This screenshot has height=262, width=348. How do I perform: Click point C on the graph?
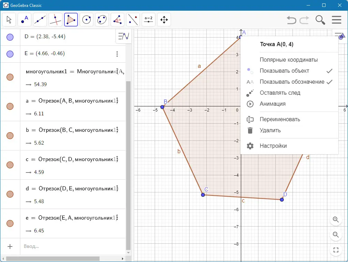click(203, 195)
